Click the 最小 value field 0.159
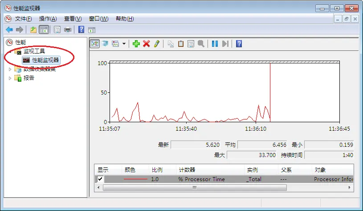Viewport: 363px width, 211px height. (329, 145)
